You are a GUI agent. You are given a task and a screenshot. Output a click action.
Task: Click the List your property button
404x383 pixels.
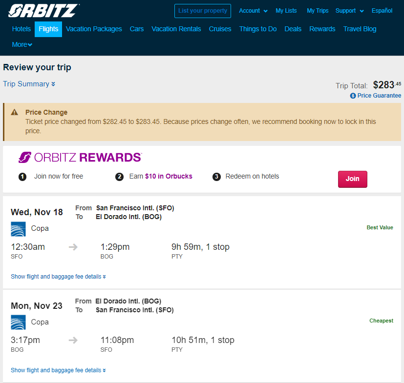coord(203,11)
